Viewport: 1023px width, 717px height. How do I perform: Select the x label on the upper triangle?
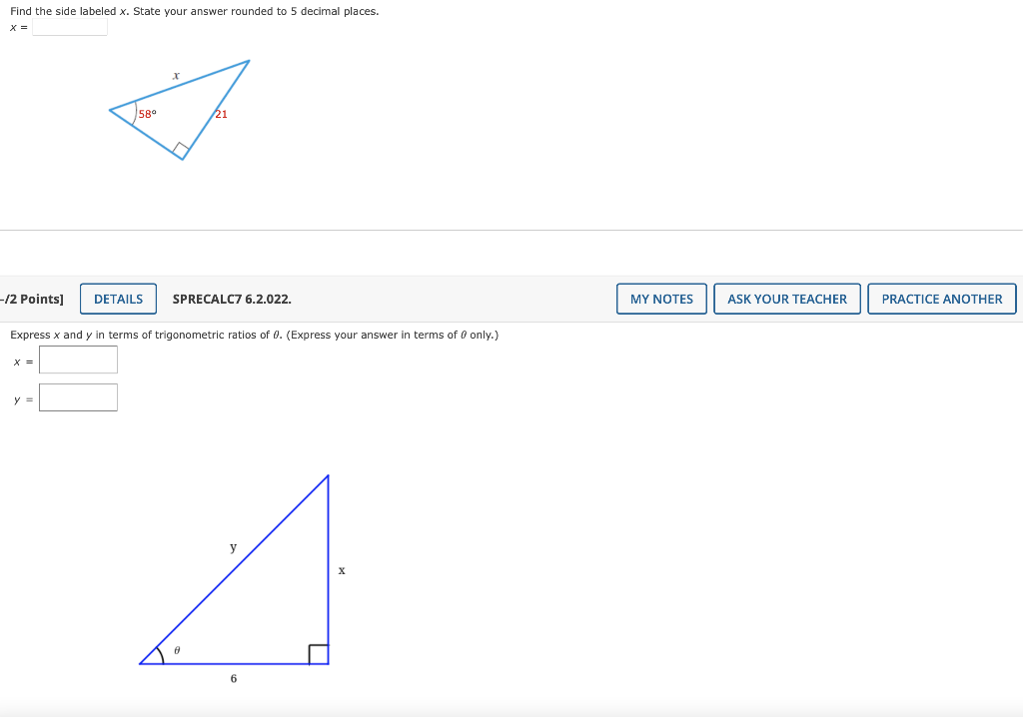pyautogui.click(x=176, y=74)
